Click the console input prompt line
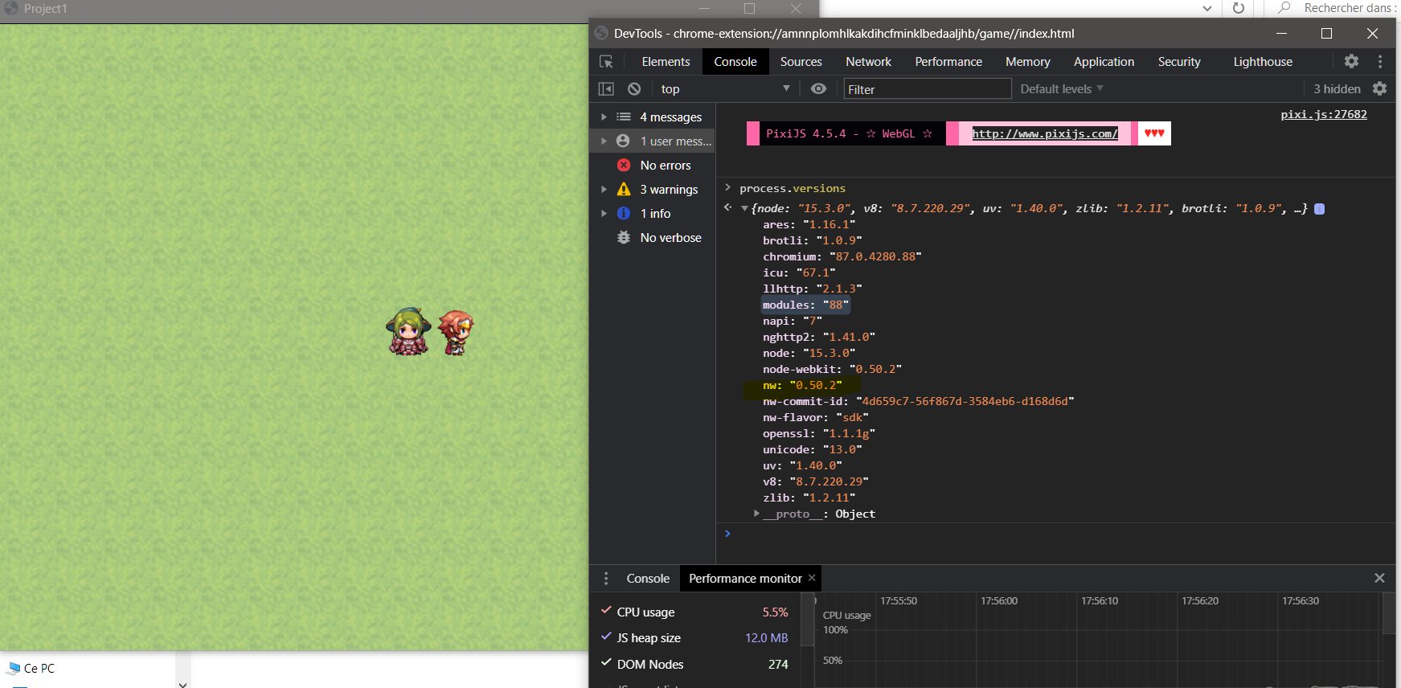This screenshot has width=1401, height=688. click(1055, 534)
